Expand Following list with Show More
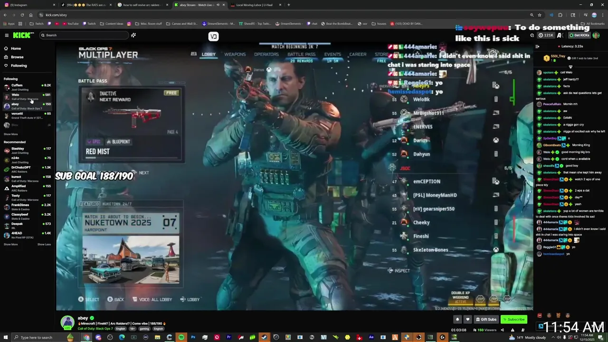The image size is (608, 342). [11, 134]
